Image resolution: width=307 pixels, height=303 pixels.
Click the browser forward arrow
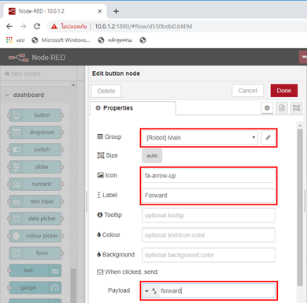[23, 26]
